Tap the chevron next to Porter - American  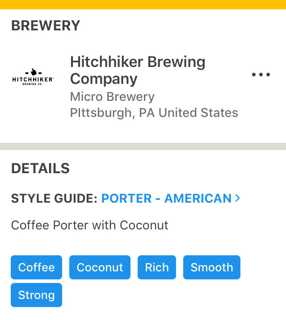click(237, 198)
